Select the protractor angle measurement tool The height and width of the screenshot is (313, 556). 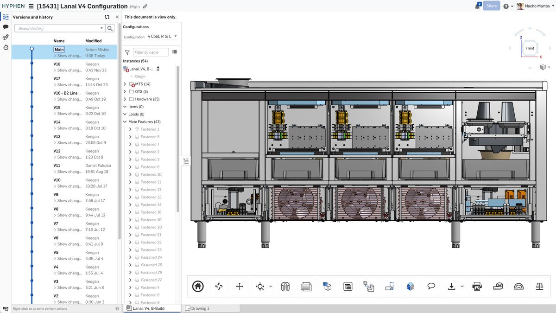[519, 286]
